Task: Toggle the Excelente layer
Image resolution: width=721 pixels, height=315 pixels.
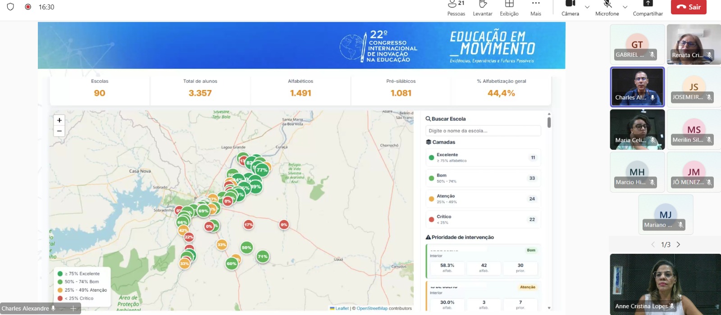Action: pyautogui.click(x=483, y=157)
